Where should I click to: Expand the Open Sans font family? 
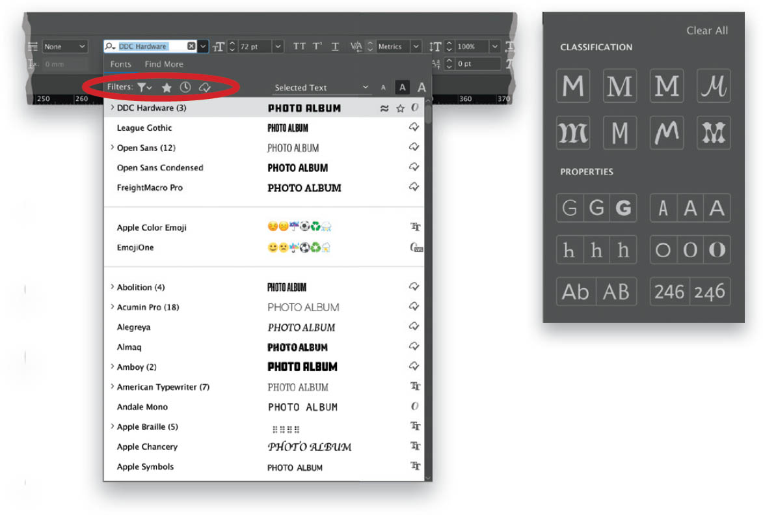113,147
